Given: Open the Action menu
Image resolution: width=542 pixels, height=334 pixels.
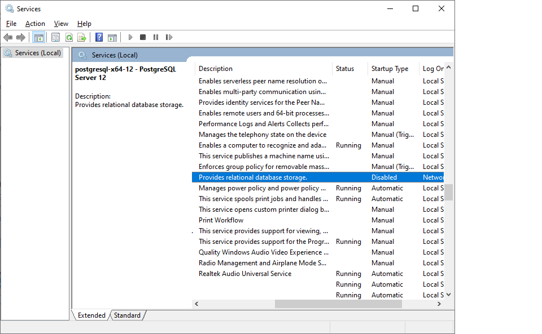Looking at the screenshot, I should tap(35, 24).
